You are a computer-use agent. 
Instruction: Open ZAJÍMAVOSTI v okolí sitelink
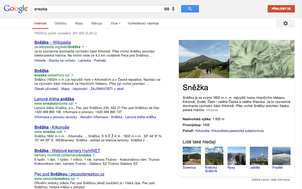coord(107,89)
